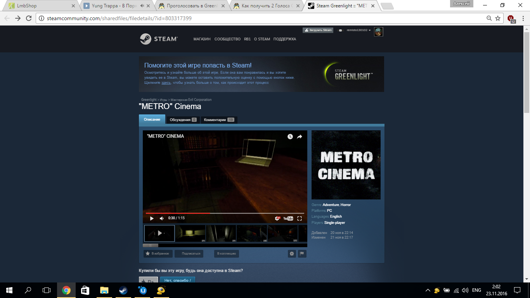Open the gear options button under the media
The image size is (530, 298).
[292, 254]
